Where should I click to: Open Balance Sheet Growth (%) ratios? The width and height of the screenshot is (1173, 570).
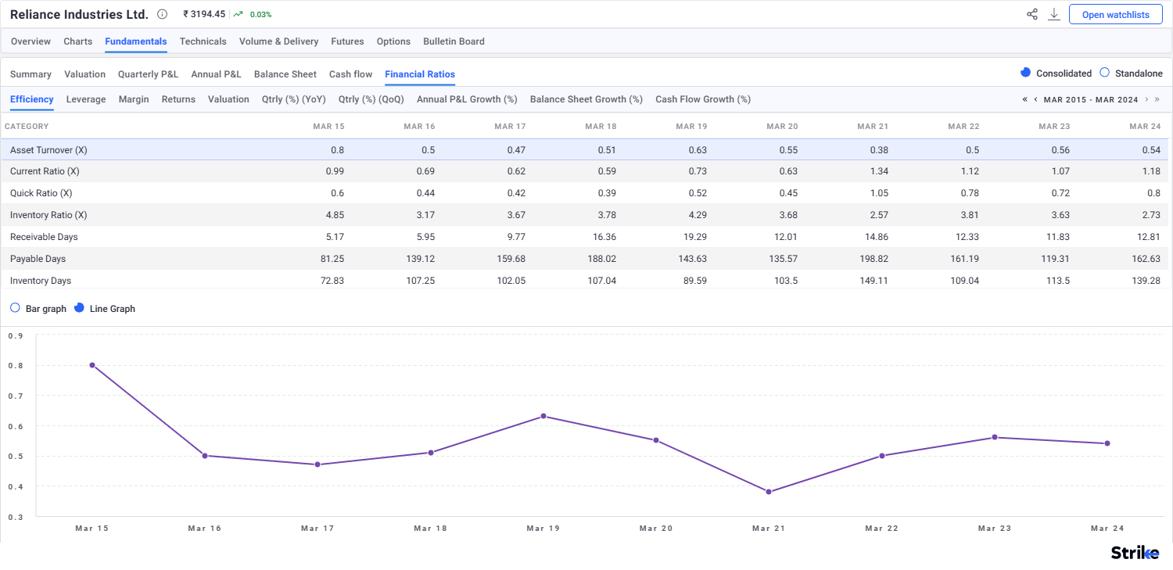click(x=586, y=99)
